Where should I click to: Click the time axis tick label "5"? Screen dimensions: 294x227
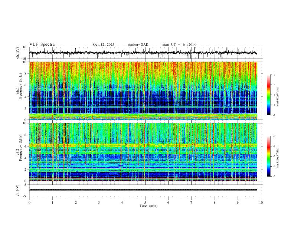click(x=145, y=203)
